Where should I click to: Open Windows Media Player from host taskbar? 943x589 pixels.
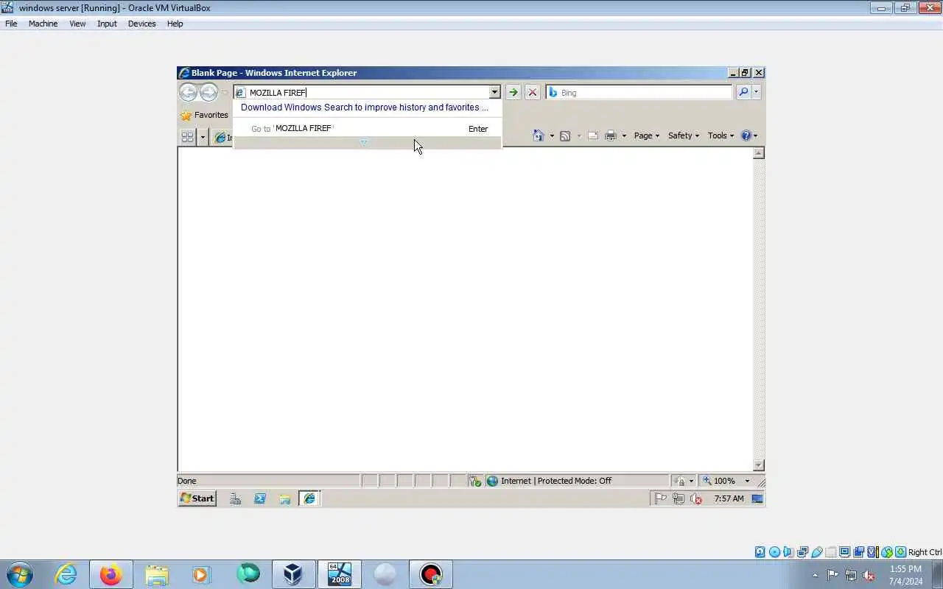(202, 574)
